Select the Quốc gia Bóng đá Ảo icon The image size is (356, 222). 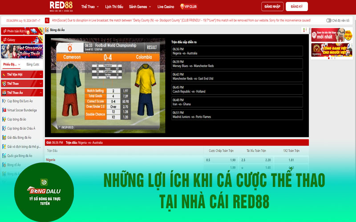tap(4, 156)
